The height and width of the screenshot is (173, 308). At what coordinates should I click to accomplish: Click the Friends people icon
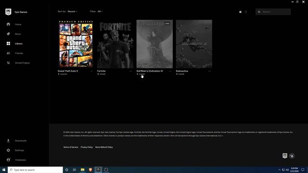click(x=8, y=53)
